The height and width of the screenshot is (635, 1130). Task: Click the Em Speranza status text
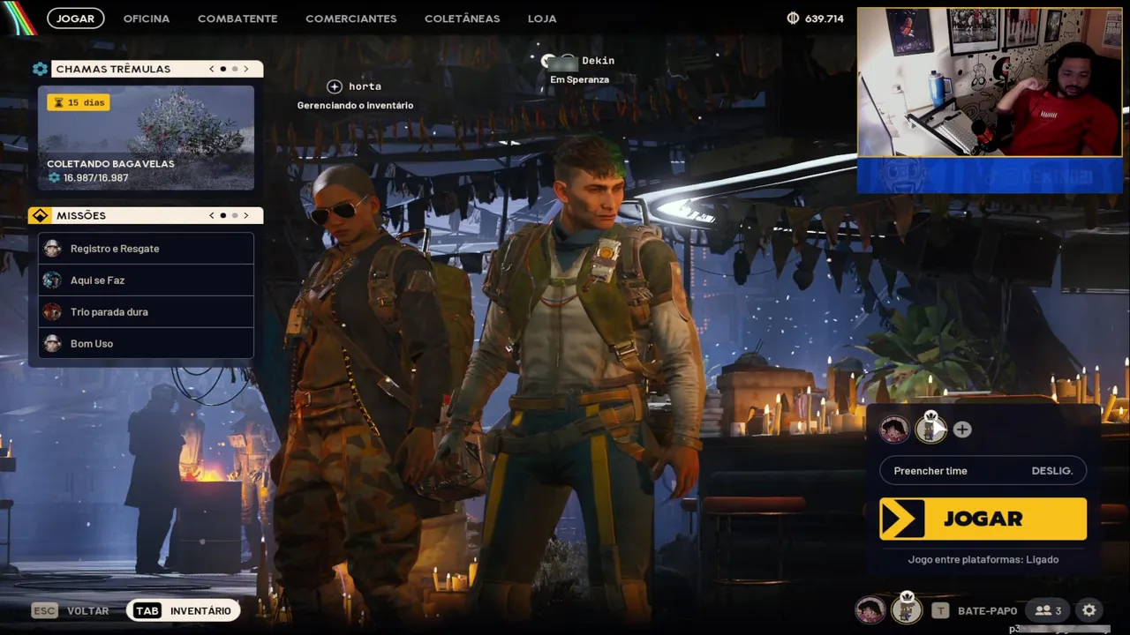tap(579, 79)
